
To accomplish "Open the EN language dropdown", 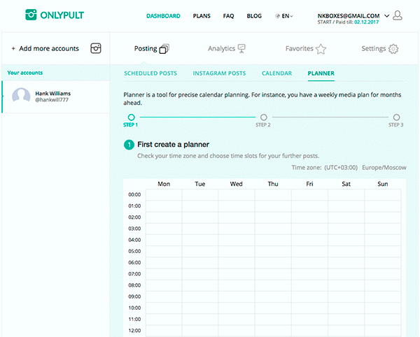I will click(x=287, y=16).
